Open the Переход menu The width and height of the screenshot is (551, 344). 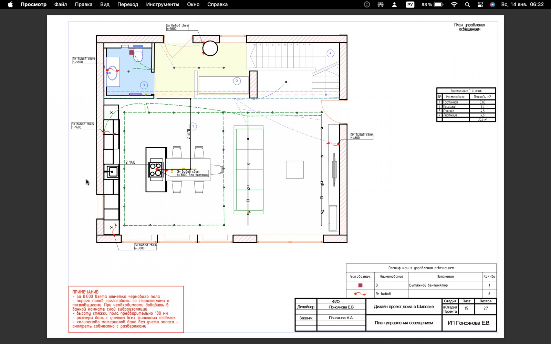(128, 4)
